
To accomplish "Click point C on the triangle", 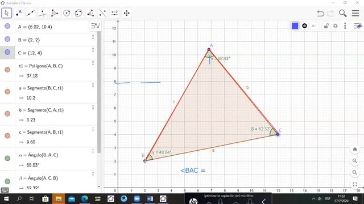I will coord(278,134).
